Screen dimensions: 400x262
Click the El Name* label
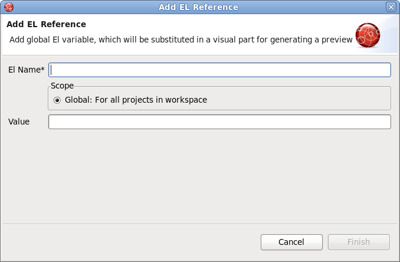[x=27, y=70]
